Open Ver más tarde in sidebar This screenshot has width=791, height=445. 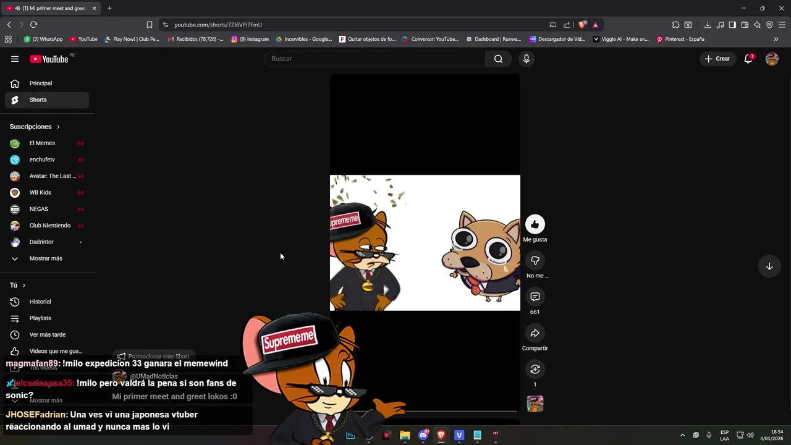(x=47, y=334)
